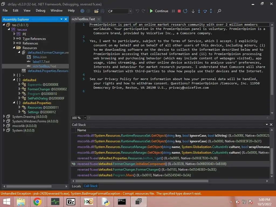276x207 pixels.
Task: Open the Debug menu
Action: 40,11
